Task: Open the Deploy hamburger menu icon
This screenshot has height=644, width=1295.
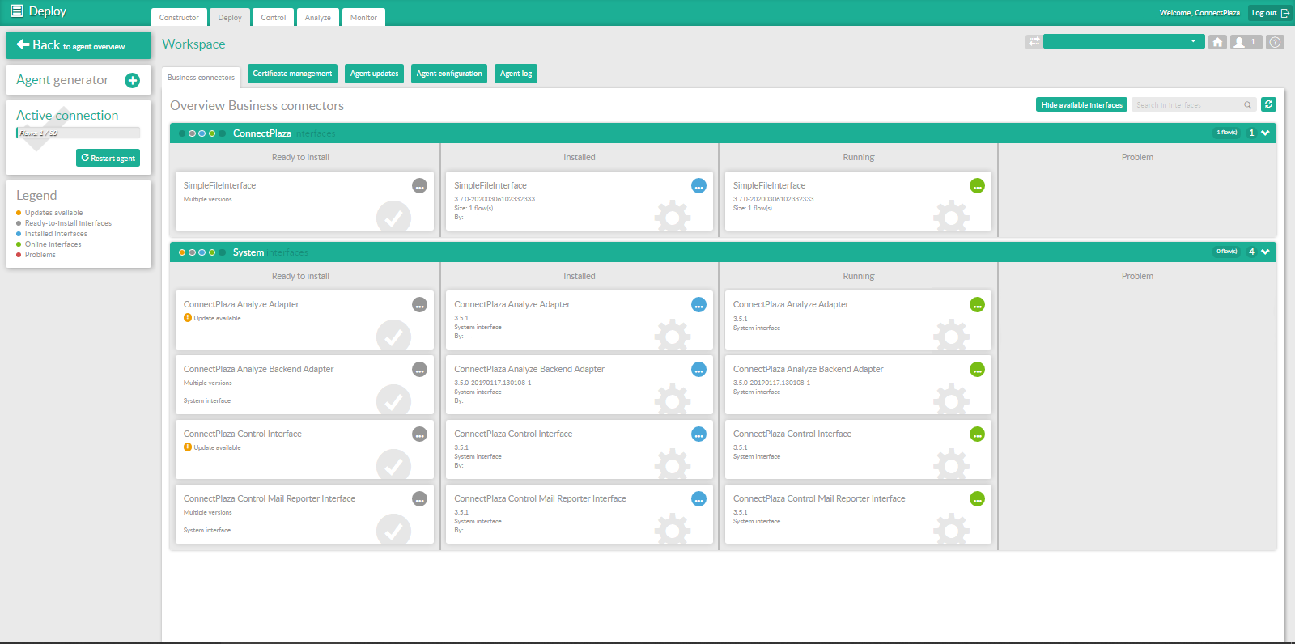Action: tap(16, 11)
